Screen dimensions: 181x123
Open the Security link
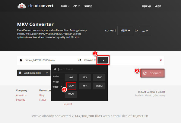tap(21, 100)
